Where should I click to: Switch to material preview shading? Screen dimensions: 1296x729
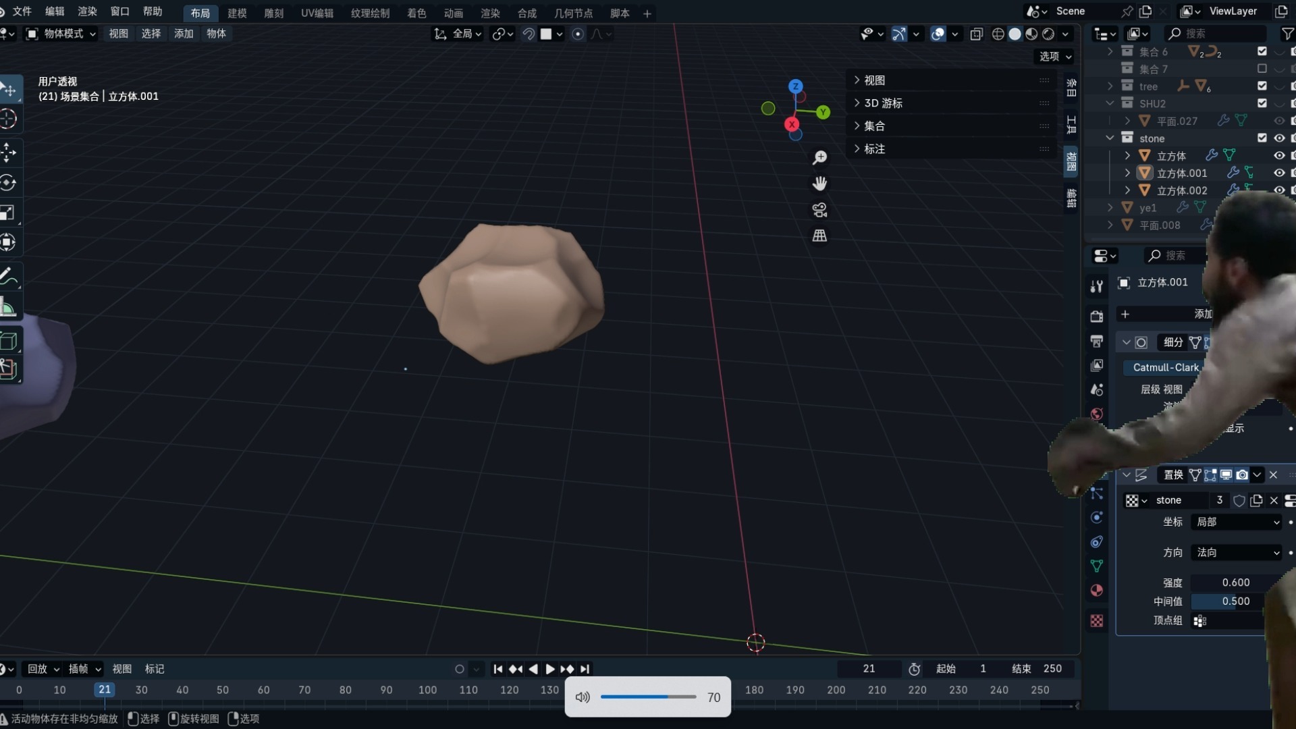click(x=1031, y=34)
